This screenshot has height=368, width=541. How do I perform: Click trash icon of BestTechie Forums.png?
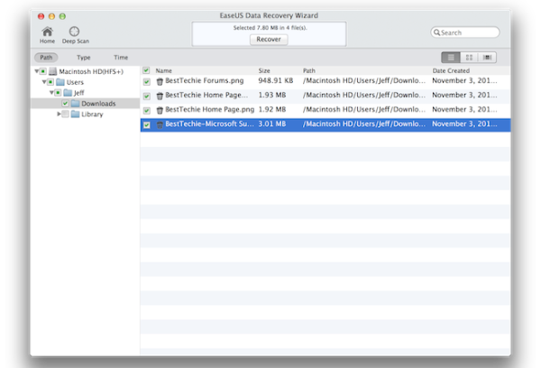point(160,81)
